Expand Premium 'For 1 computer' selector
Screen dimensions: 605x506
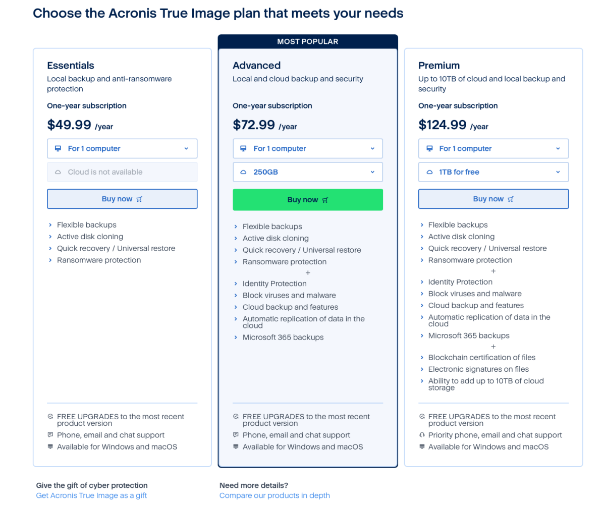[x=493, y=148]
